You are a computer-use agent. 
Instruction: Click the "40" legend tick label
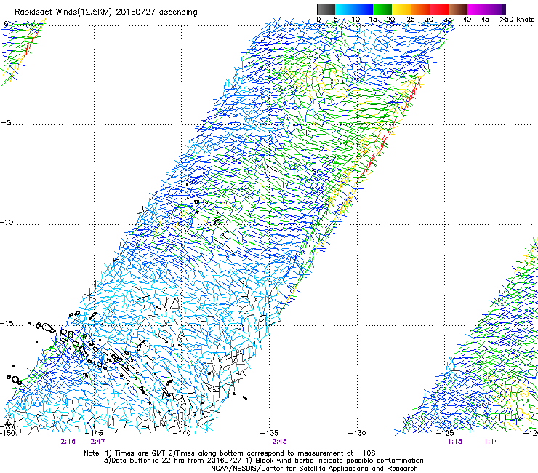pos(467,20)
